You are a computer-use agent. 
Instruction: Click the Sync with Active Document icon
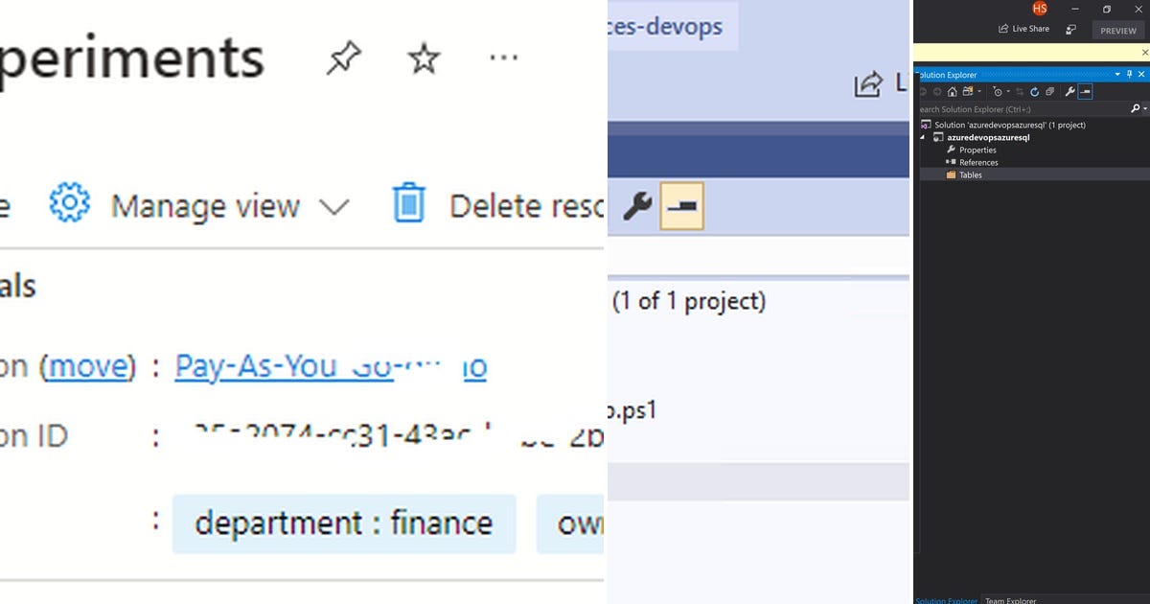click(x=1020, y=91)
